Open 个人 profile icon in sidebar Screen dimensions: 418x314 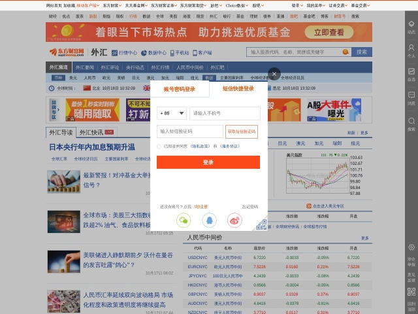point(411,51)
